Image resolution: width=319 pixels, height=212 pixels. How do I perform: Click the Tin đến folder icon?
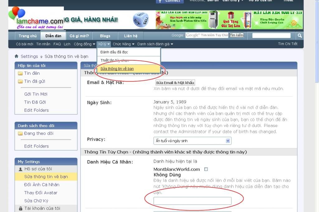20,73
